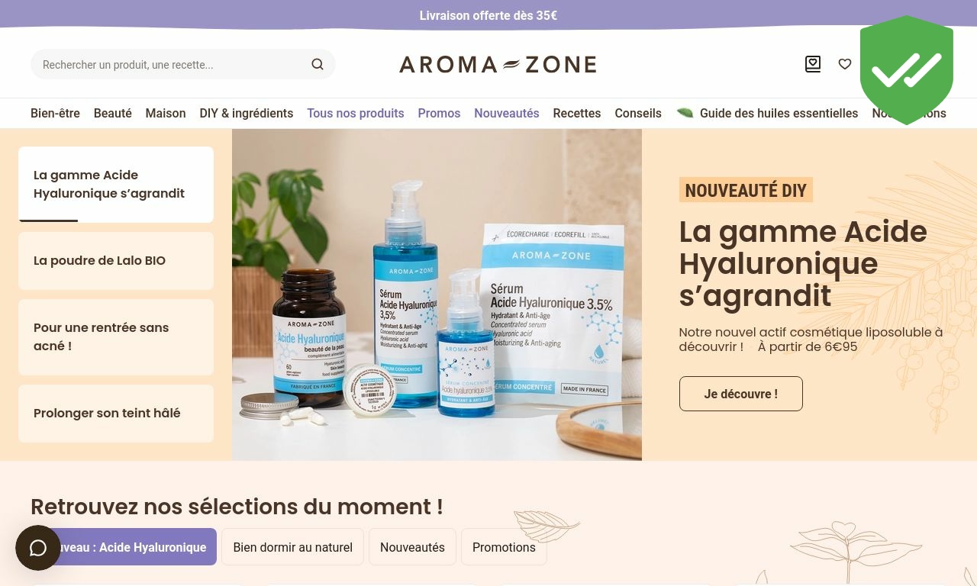This screenshot has width=977, height=586.
Task: Select the Bien-être menu
Action: click(x=55, y=113)
